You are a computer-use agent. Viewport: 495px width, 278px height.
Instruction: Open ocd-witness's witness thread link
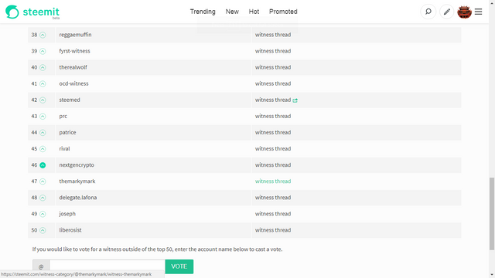click(273, 83)
